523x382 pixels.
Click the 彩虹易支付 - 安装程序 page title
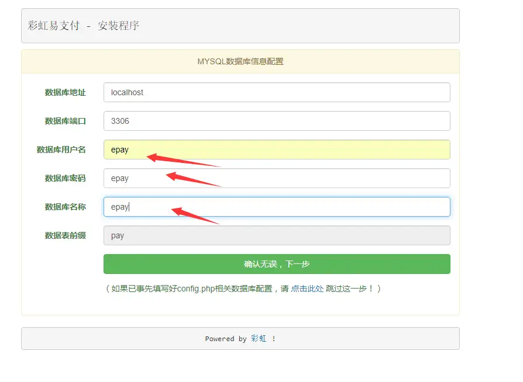[x=84, y=26]
